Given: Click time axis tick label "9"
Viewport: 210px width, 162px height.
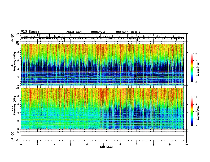Looking at the screenshot, I should pyautogui.click(x=170, y=145).
